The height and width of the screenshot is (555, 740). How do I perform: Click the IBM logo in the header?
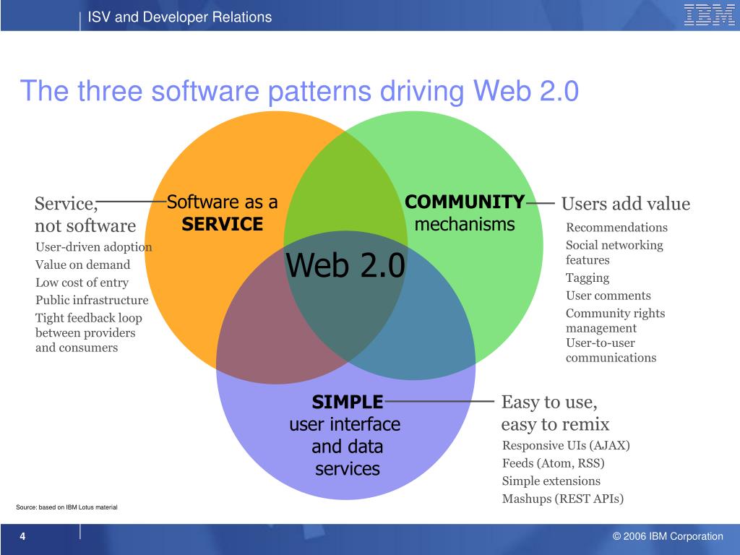709,15
